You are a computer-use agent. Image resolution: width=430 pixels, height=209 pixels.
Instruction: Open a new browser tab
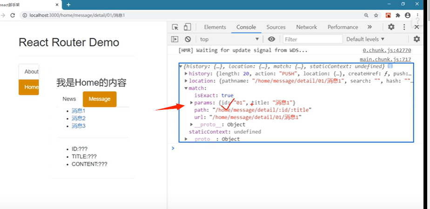tap(68, 5)
